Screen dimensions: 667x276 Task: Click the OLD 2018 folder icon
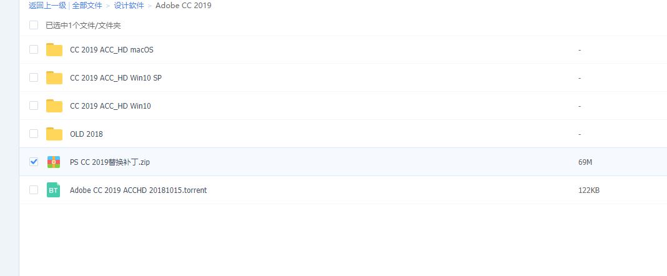54,134
